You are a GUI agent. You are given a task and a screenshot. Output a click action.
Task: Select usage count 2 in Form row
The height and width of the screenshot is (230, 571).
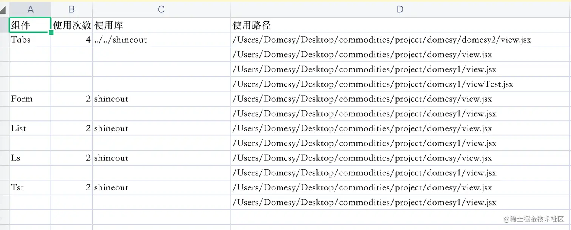point(72,99)
